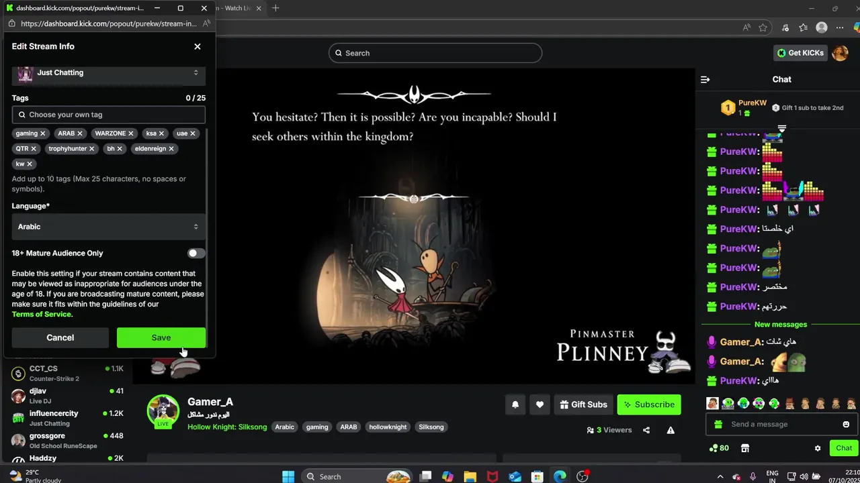This screenshot has width=860, height=483.
Task: Click the Get KICKs button
Action: (800, 53)
